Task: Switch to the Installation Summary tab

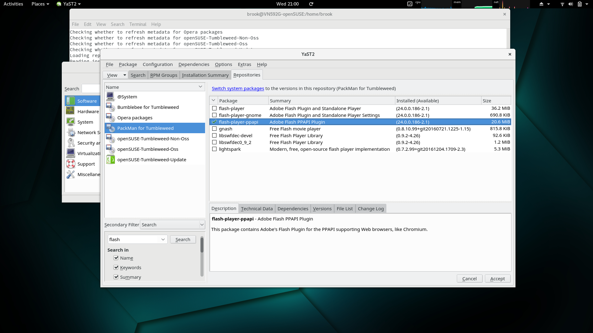Action: click(x=205, y=75)
